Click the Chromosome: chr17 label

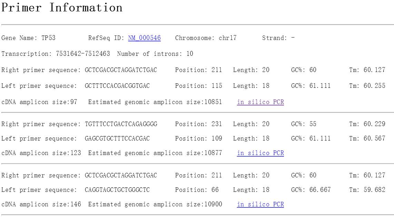pyautogui.click(x=206, y=38)
